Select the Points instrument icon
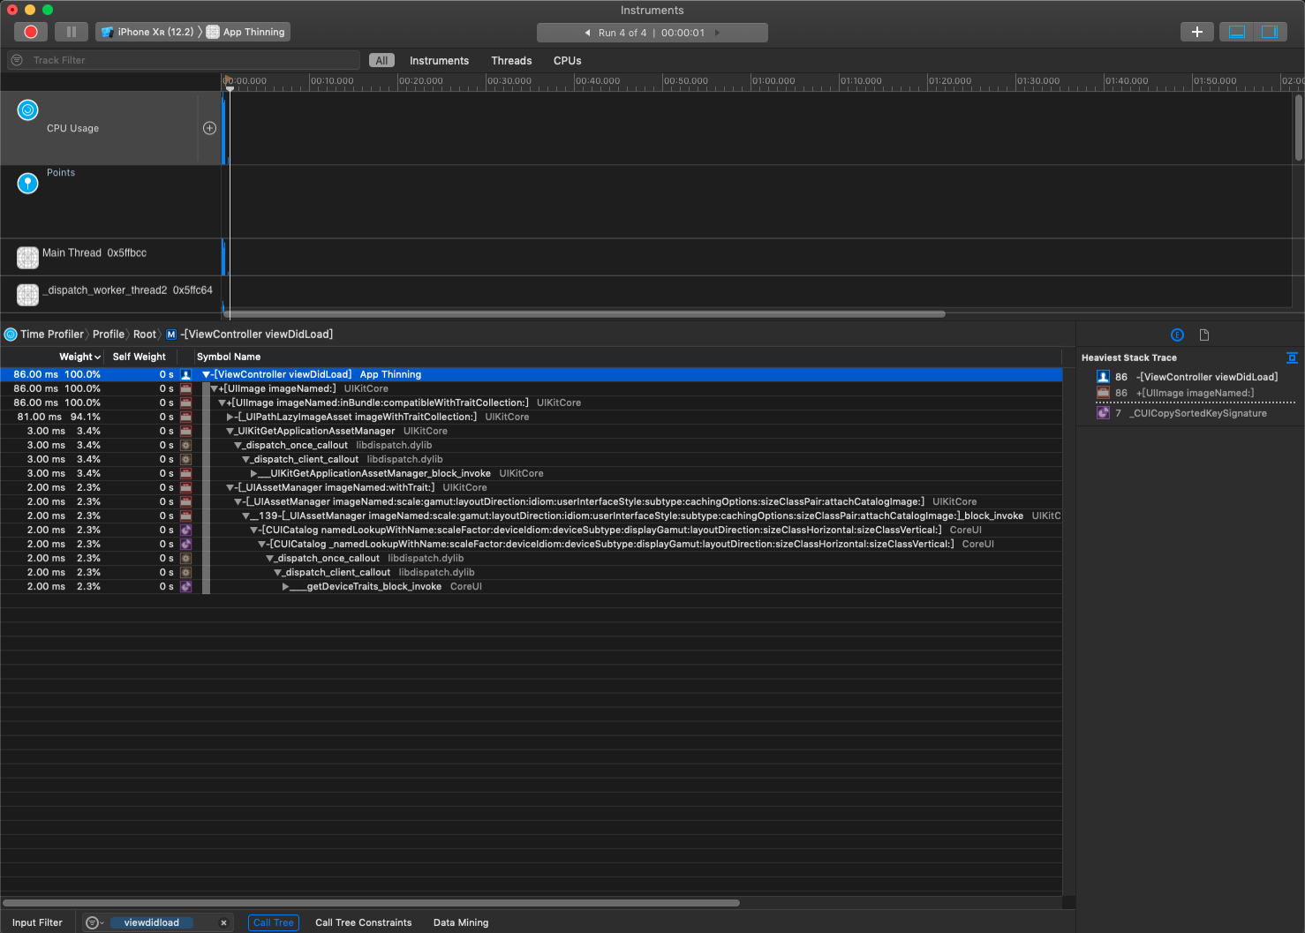This screenshot has width=1305, height=933. (28, 183)
